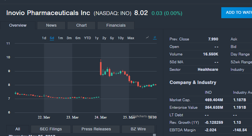252x136 pixels.
Task: Select the YTD chart range
Action: [x=87, y=38]
